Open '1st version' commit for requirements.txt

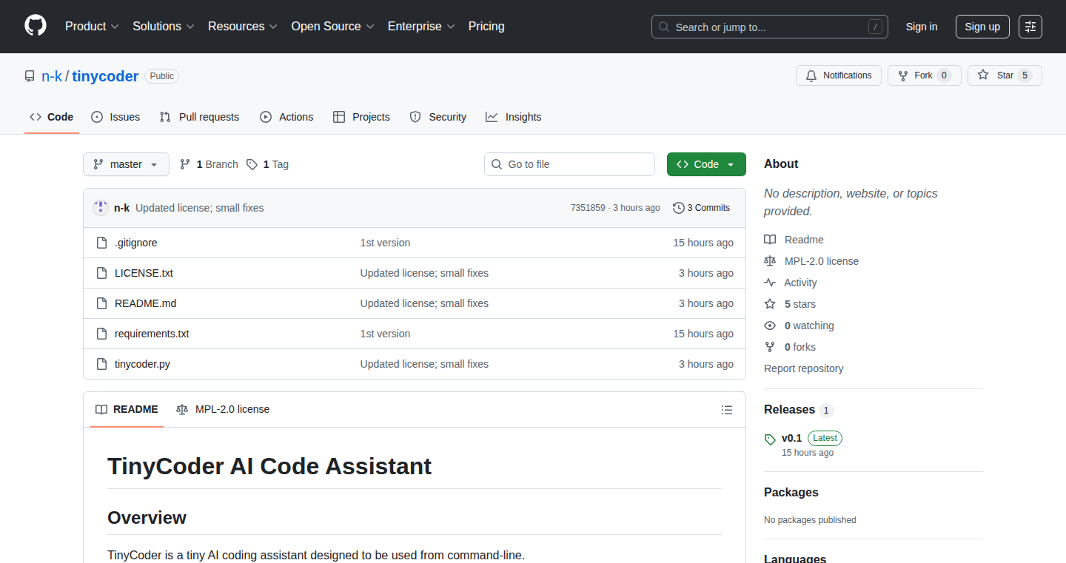tap(385, 334)
